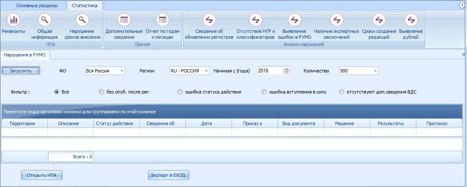Open Нарушение сроков внесения icon
467x187 pixels.
point(82,20)
